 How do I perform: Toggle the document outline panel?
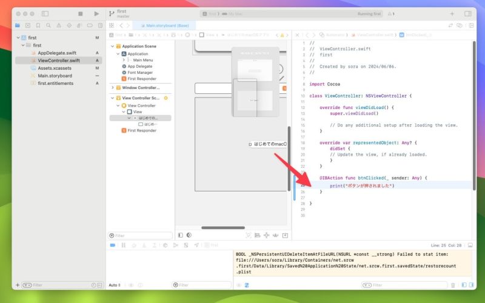tap(181, 235)
